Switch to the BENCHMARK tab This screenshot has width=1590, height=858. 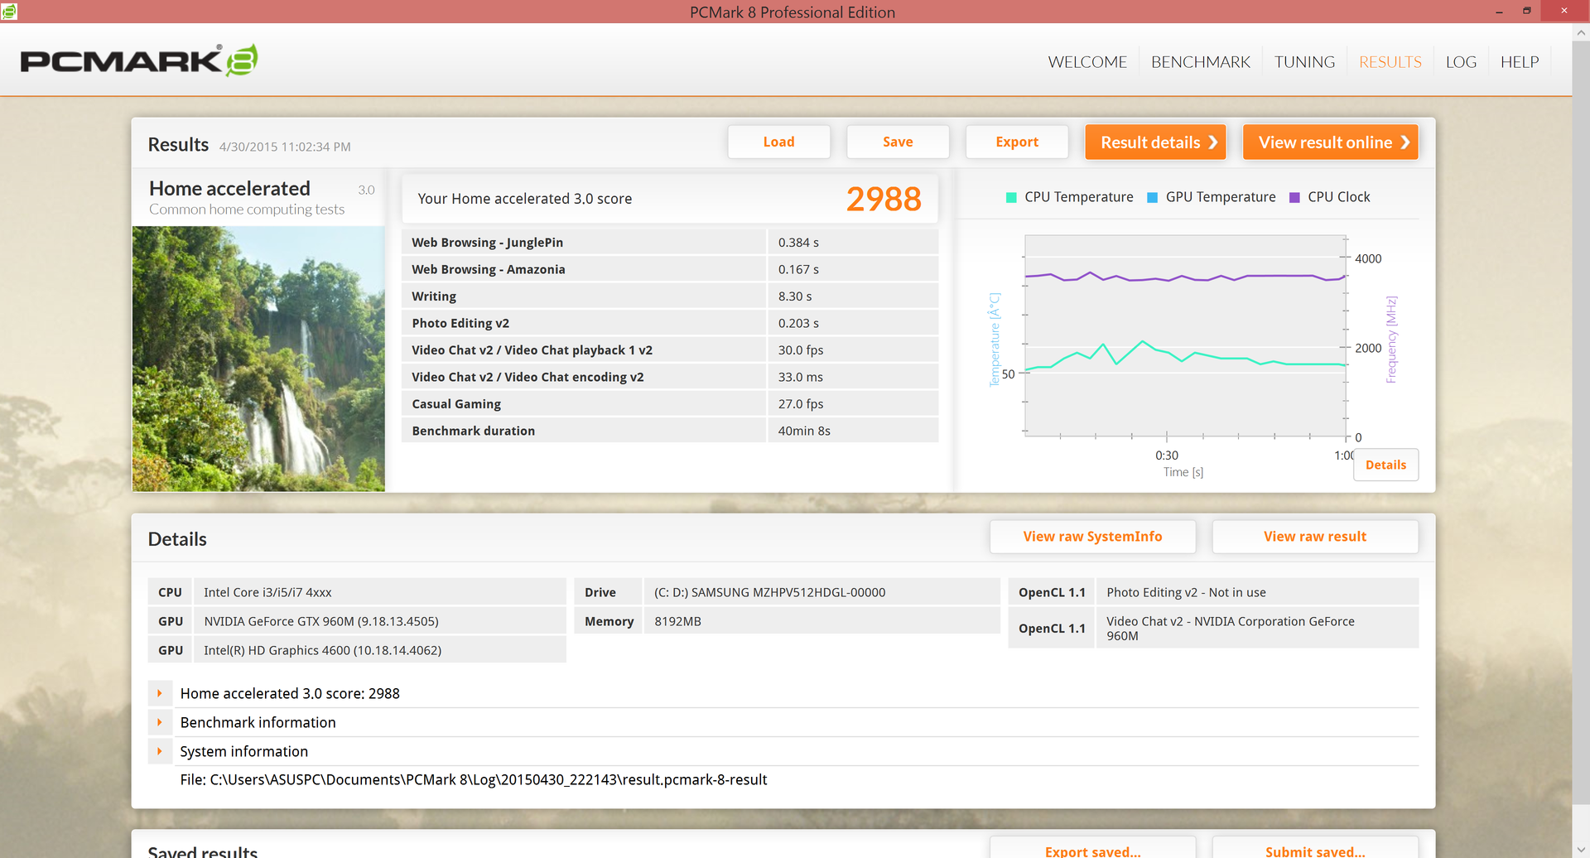[1201, 62]
